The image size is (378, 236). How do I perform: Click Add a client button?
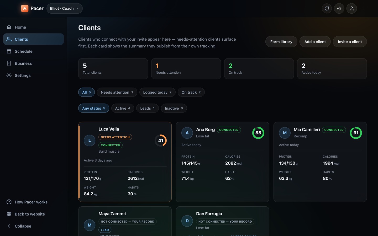315,41
